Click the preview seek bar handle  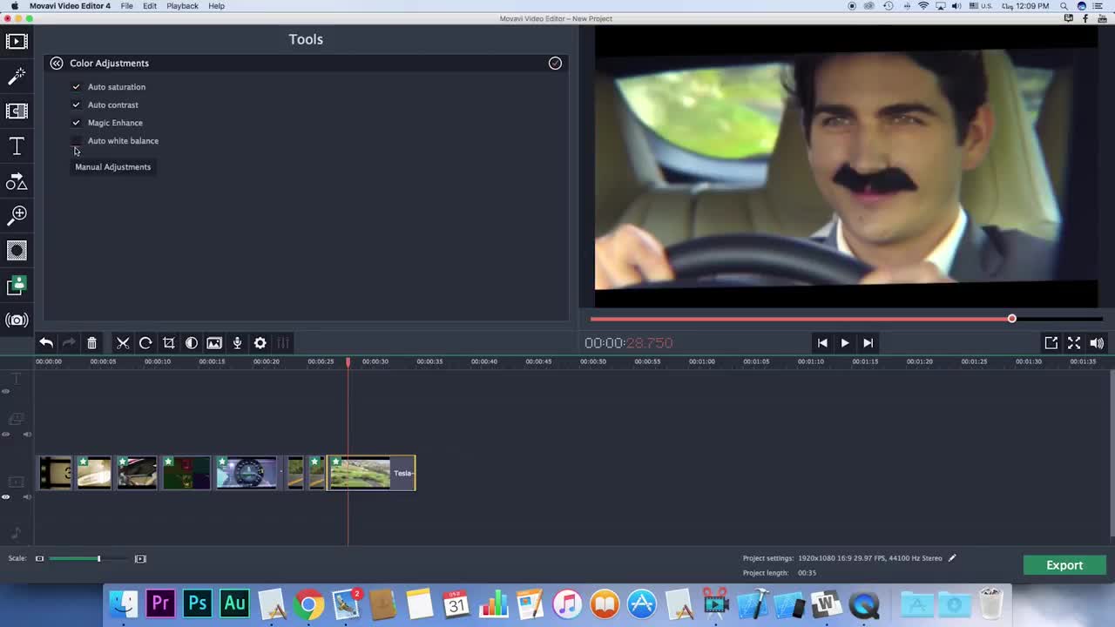(1011, 319)
